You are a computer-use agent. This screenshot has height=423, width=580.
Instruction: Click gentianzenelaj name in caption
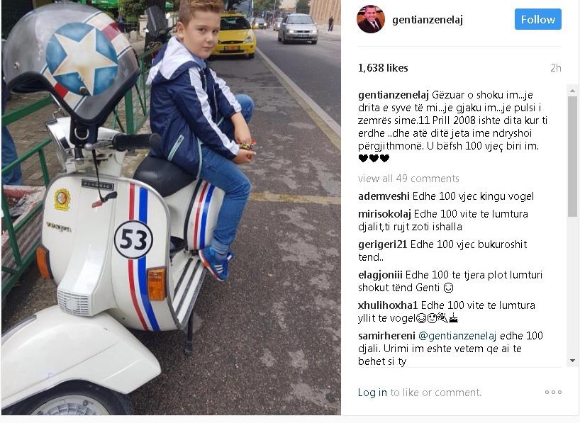(x=394, y=95)
